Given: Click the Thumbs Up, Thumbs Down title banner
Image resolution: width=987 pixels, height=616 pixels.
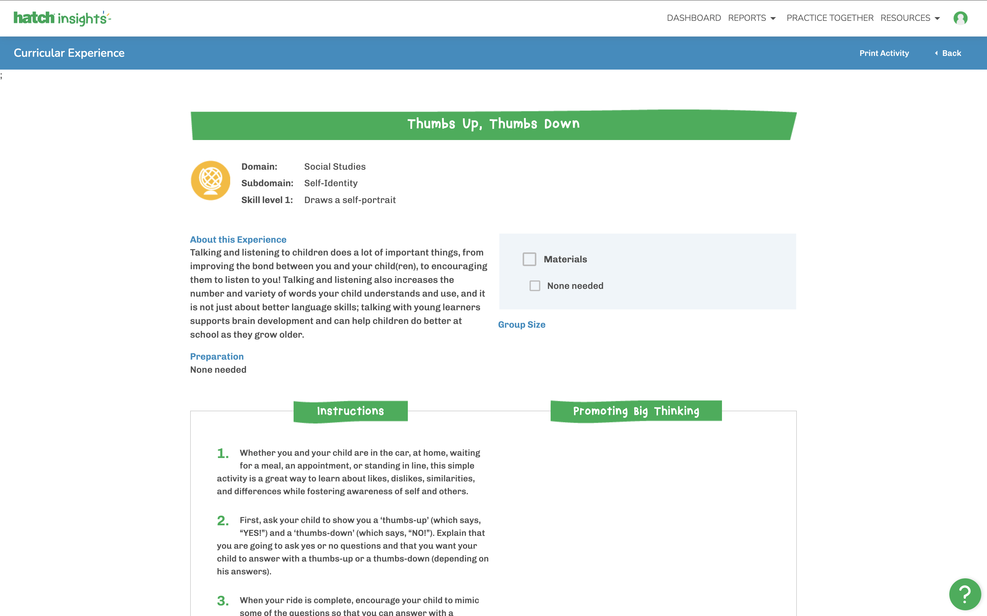Looking at the screenshot, I should (x=493, y=125).
